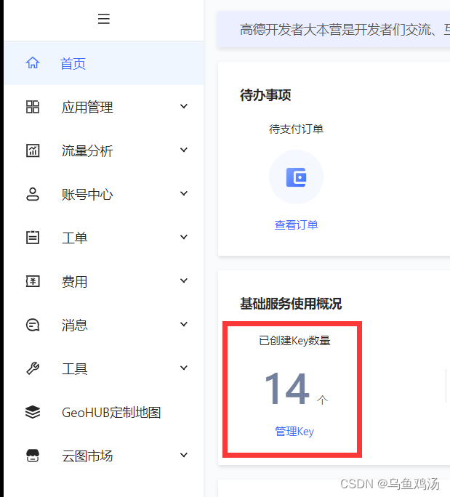Viewport: 450px width, 497px height.
Task: Click the yen icon for 费用
Action: point(33,281)
